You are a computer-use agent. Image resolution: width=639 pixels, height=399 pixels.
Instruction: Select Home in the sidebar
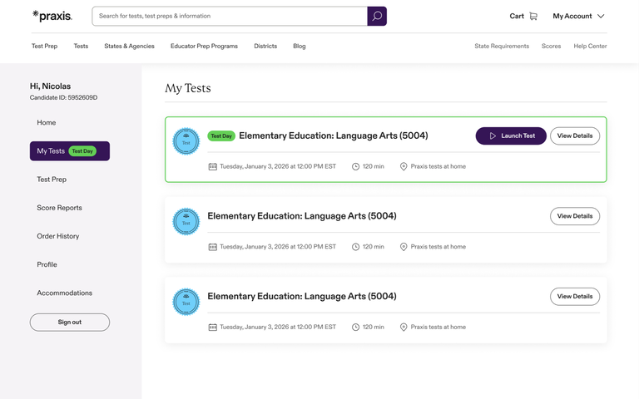pyautogui.click(x=47, y=122)
